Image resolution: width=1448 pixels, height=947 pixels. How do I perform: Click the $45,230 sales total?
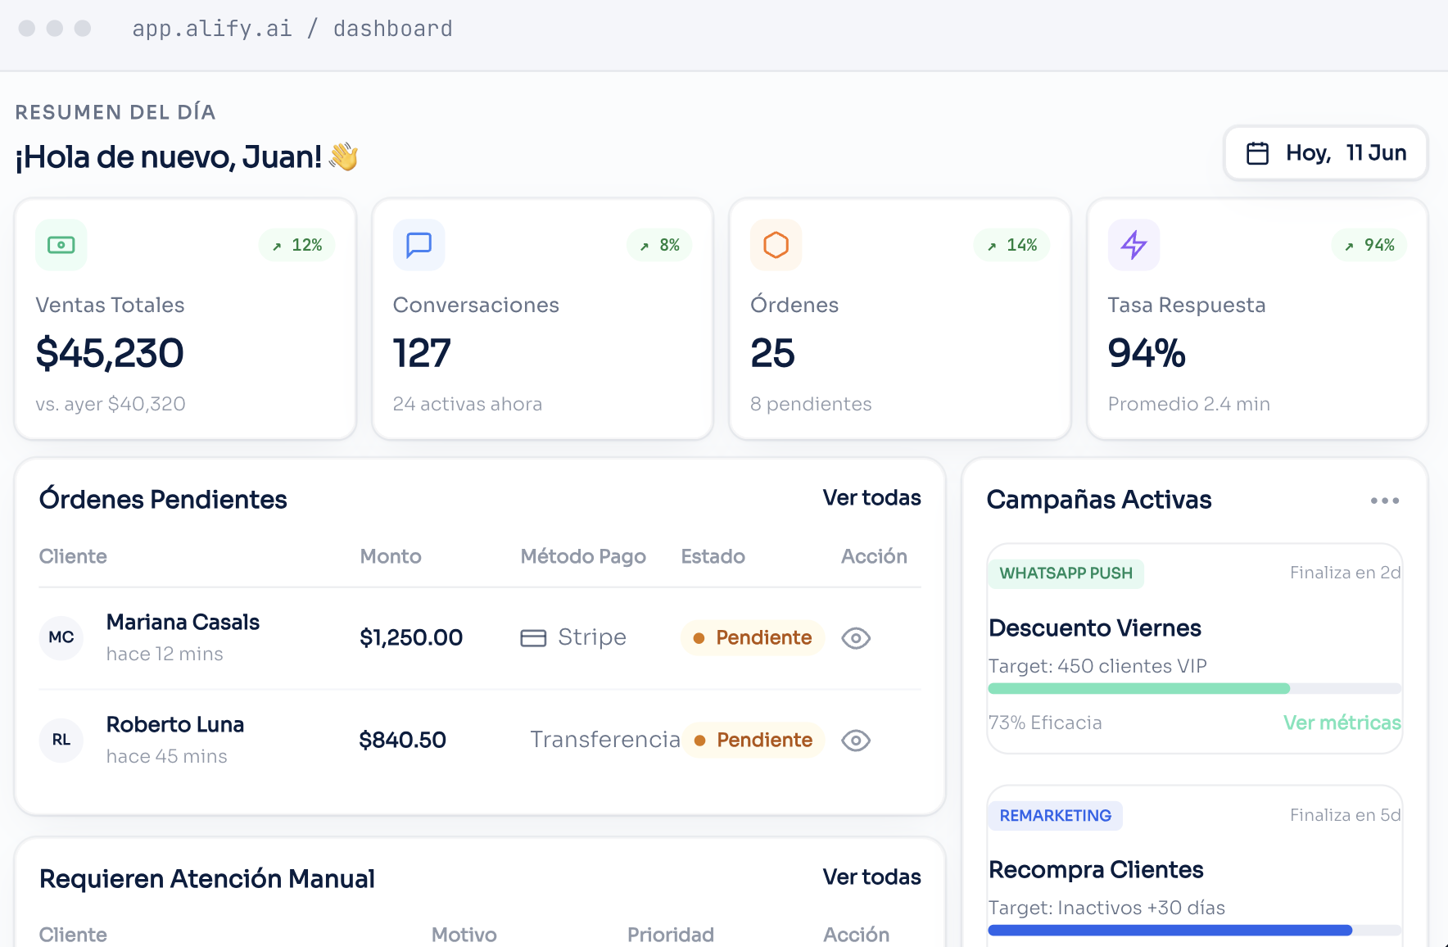click(x=110, y=353)
